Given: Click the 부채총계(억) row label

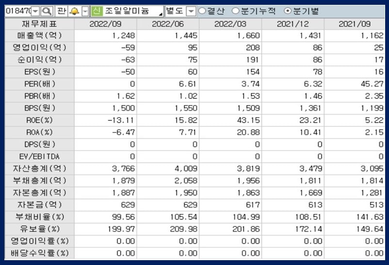Looking at the screenshot, I should pyautogui.click(x=39, y=181).
